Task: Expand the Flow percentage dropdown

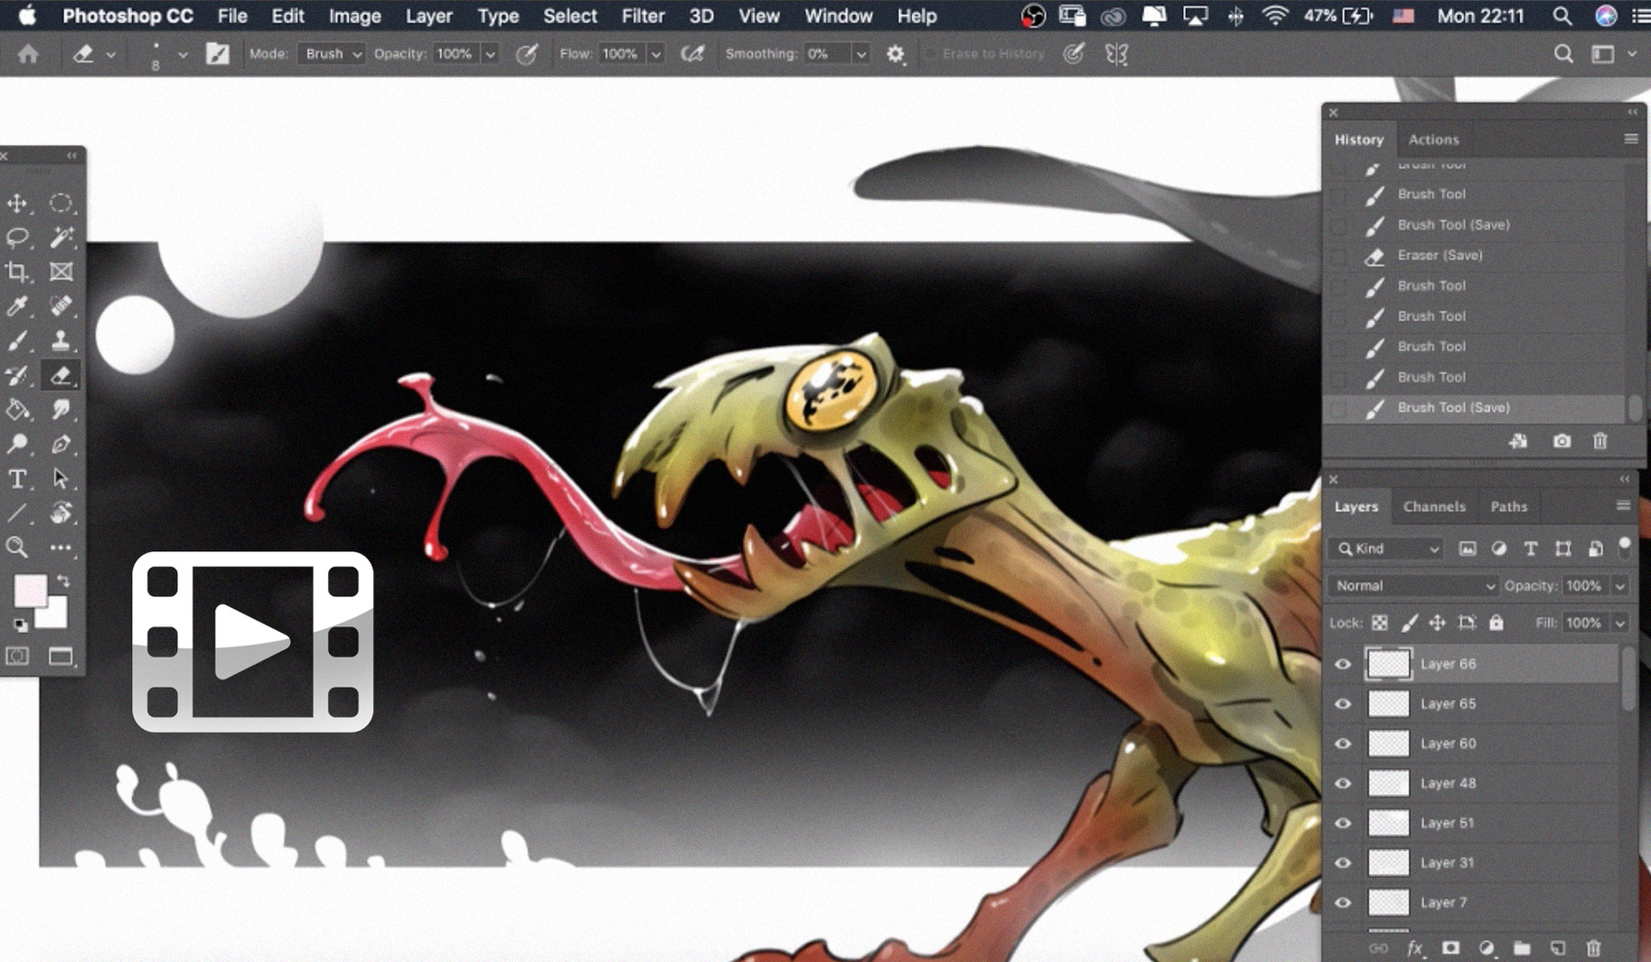Action: (x=657, y=54)
